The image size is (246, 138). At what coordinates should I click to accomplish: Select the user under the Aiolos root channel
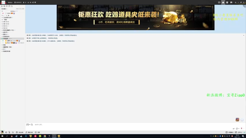[10, 13]
